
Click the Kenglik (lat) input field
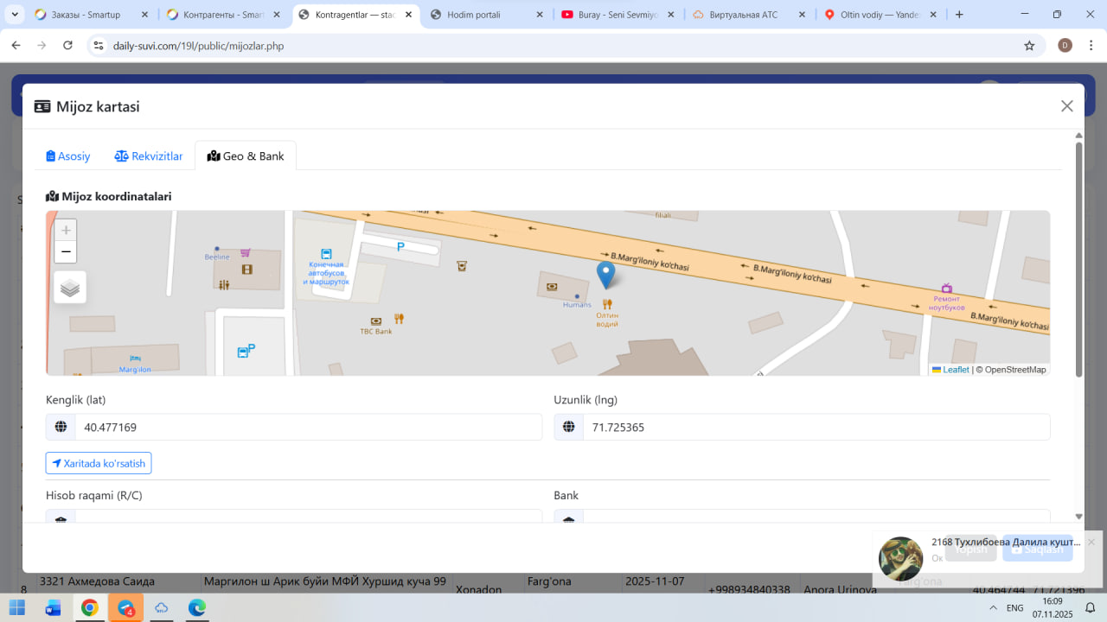pos(307,427)
